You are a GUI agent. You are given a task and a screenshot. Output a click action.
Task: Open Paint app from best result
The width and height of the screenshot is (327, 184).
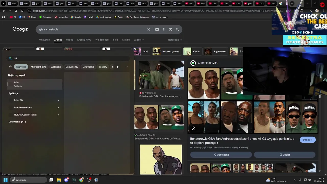(35, 84)
